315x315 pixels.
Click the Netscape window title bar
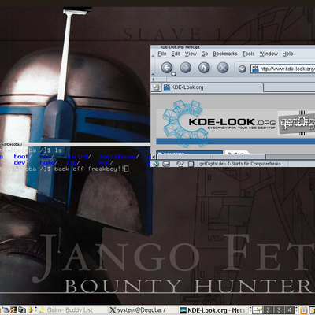(232, 47)
